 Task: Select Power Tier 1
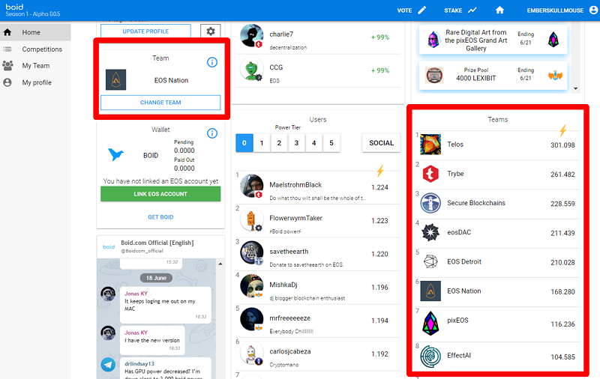pos(262,143)
